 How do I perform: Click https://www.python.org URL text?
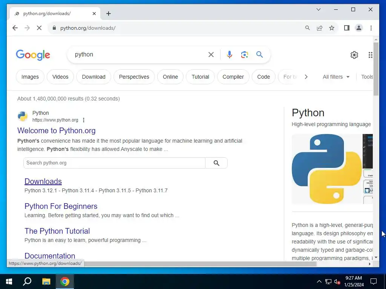(55, 120)
